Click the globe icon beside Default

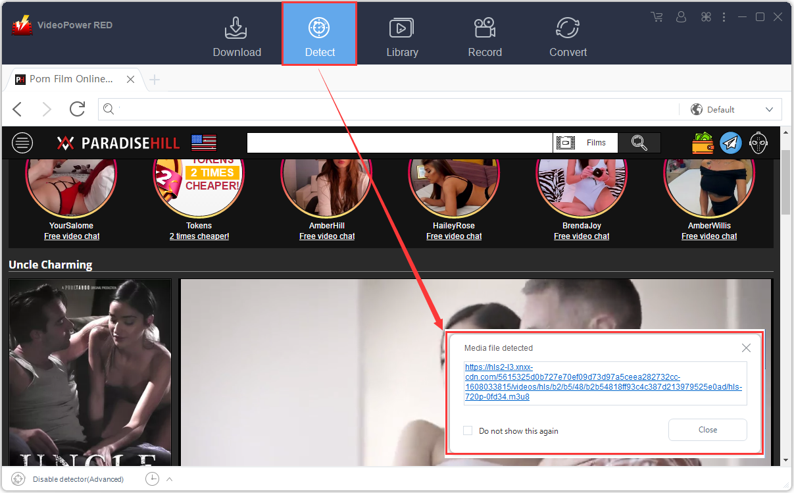[697, 109]
